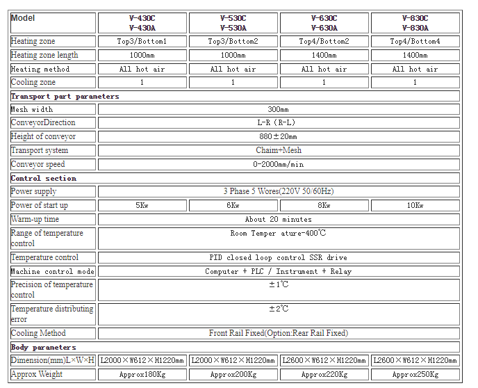Click the "PID closed loop control SSR drive" cell
The image size is (478, 388).
pos(278,258)
